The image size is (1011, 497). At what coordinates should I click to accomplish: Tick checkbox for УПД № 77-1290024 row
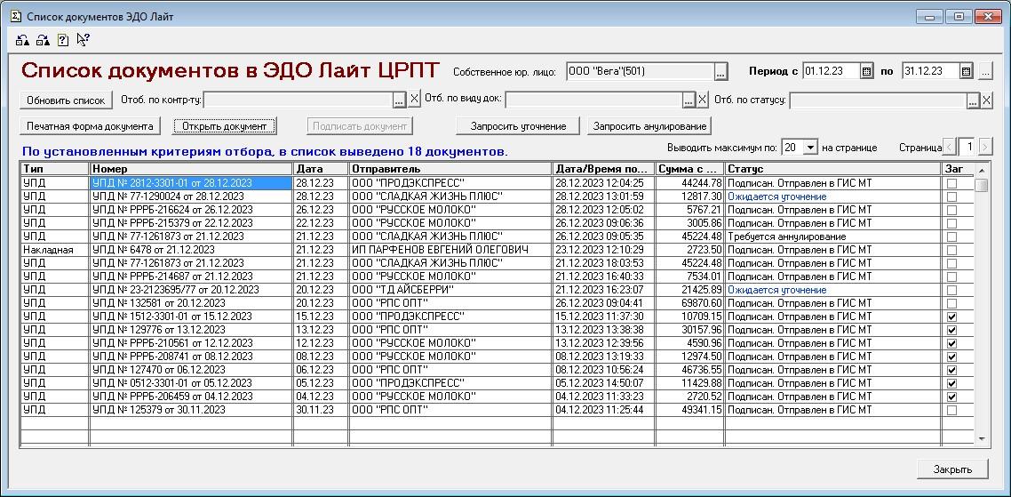pyautogui.click(x=951, y=196)
